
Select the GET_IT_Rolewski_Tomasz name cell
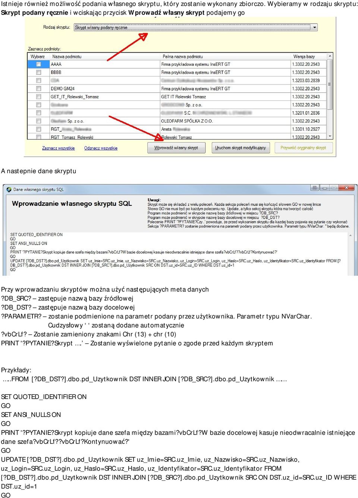point(105,97)
